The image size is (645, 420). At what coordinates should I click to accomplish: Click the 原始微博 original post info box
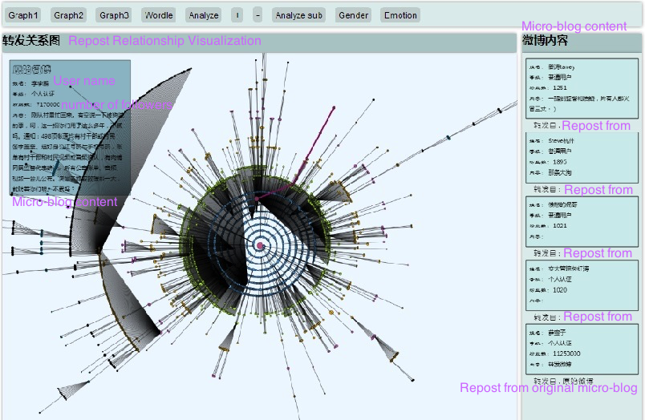tap(70, 127)
